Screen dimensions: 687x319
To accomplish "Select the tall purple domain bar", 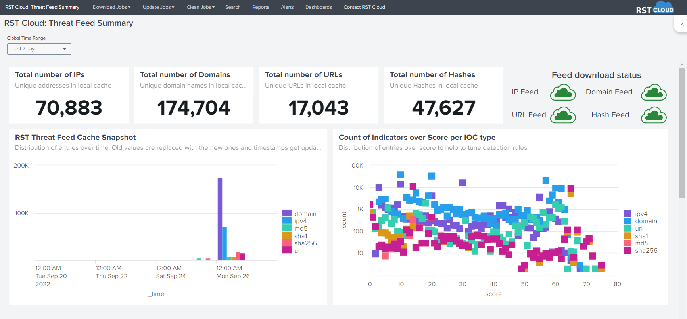I will [220, 218].
